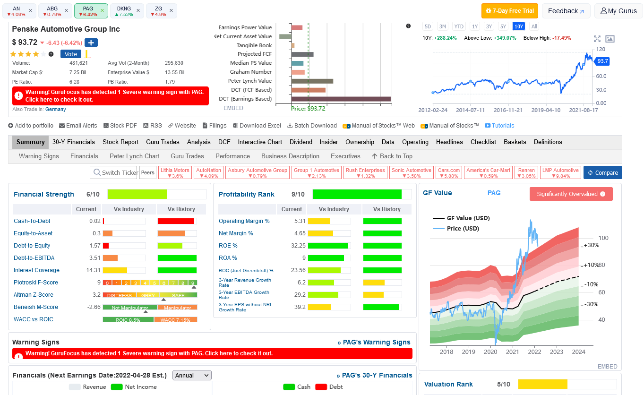Select the 5Y chart range
The height and width of the screenshot is (395, 644).
503,26
